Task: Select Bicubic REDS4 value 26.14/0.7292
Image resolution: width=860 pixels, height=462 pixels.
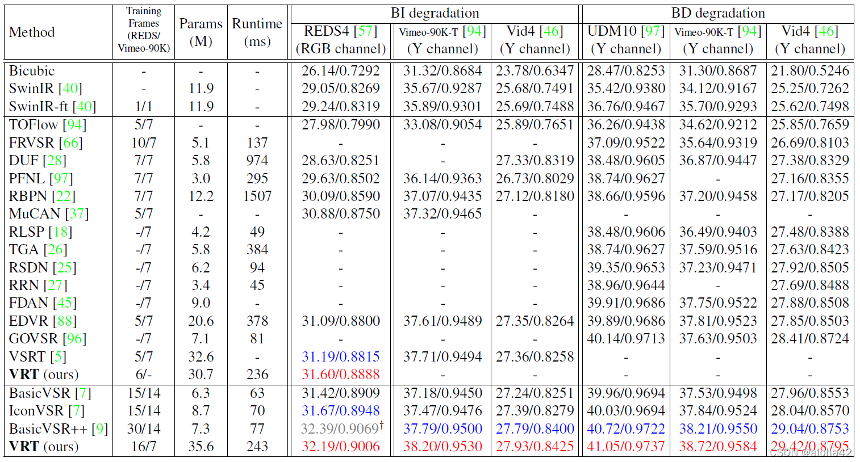Action: click(x=341, y=71)
